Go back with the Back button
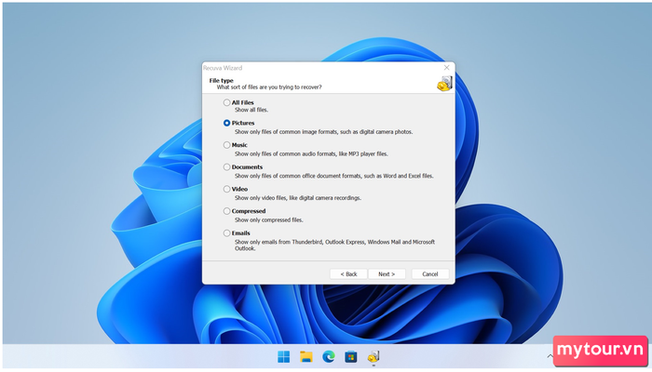This screenshot has width=652, height=372. [348, 274]
